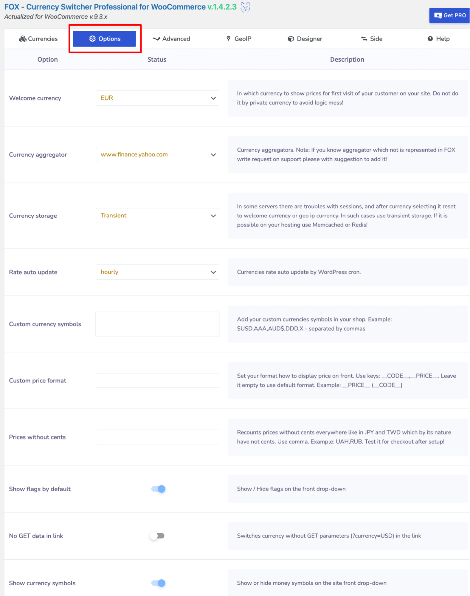Image resolution: width=470 pixels, height=596 pixels.
Task: Click the Get PRO button
Action: [450, 16]
